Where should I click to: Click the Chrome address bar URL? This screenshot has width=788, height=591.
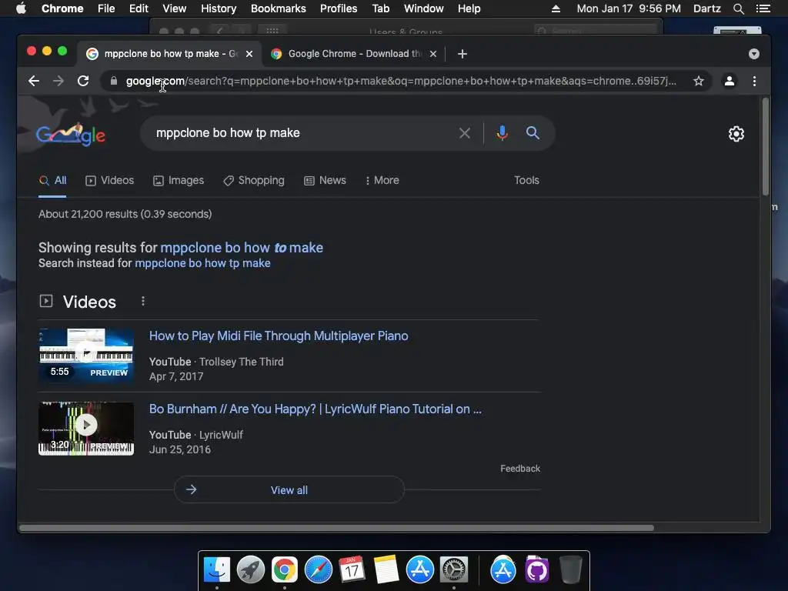pyautogui.click(x=400, y=81)
